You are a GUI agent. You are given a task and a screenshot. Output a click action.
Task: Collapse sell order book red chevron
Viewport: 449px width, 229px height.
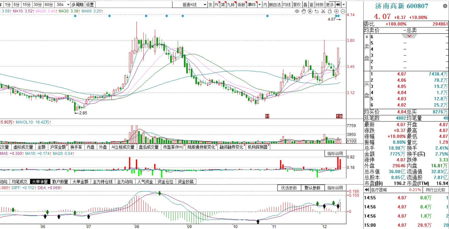(409, 36)
